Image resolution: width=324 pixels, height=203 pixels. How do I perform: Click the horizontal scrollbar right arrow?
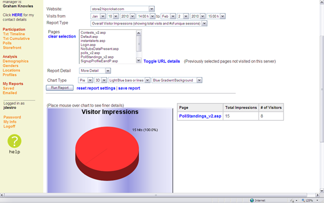pos(317,195)
